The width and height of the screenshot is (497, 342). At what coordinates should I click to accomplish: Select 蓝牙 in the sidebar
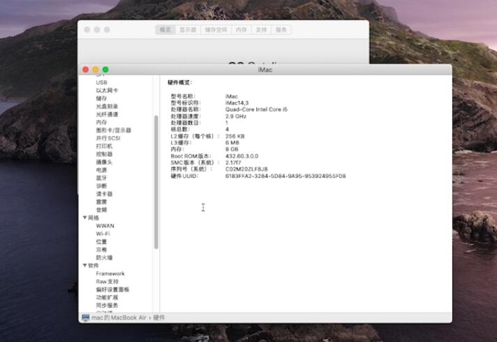pyautogui.click(x=101, y=178)
